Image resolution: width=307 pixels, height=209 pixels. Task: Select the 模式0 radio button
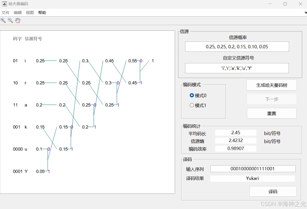(x=192, y=95)
